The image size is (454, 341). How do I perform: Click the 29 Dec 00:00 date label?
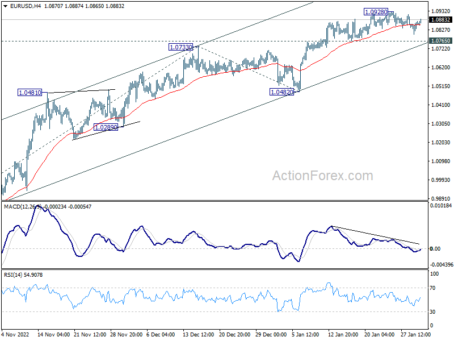pyautogui.click(x=271, y=334)
